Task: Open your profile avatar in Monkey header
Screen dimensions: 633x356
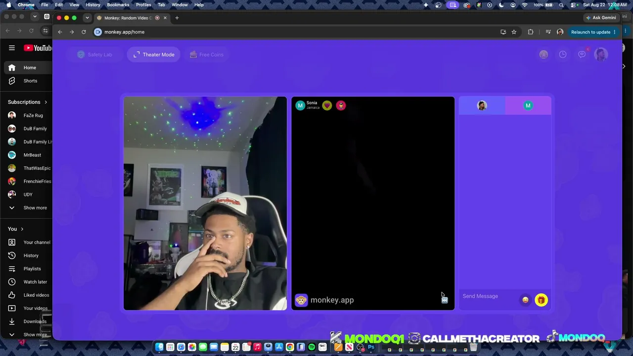Action: tap(601, 54)
